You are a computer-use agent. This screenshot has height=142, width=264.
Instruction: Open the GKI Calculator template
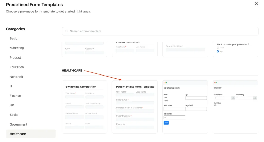point(235,107)
